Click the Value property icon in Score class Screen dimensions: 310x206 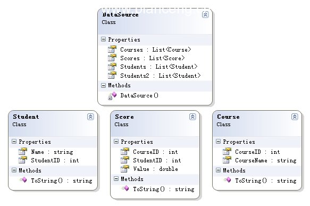[x=125, y=168]
